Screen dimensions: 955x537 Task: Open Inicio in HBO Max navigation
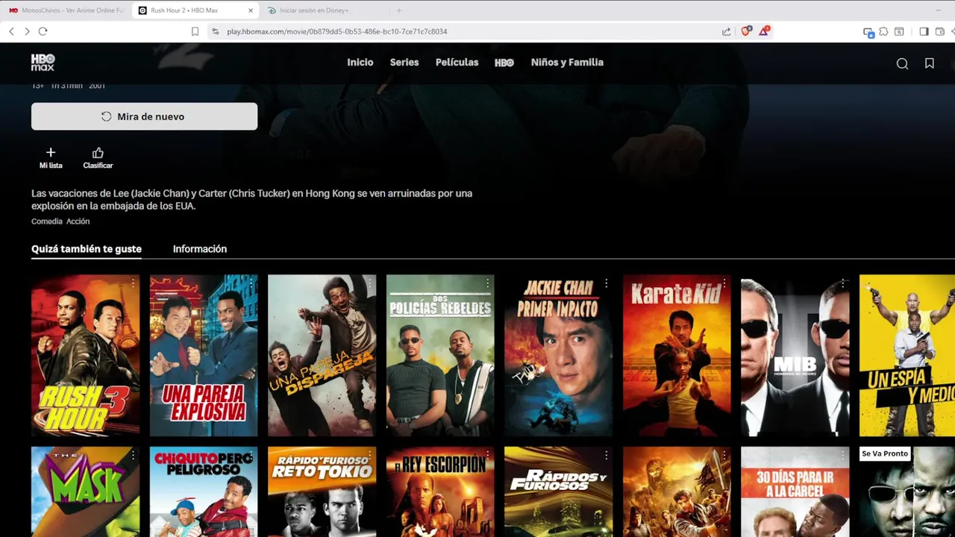360,63
